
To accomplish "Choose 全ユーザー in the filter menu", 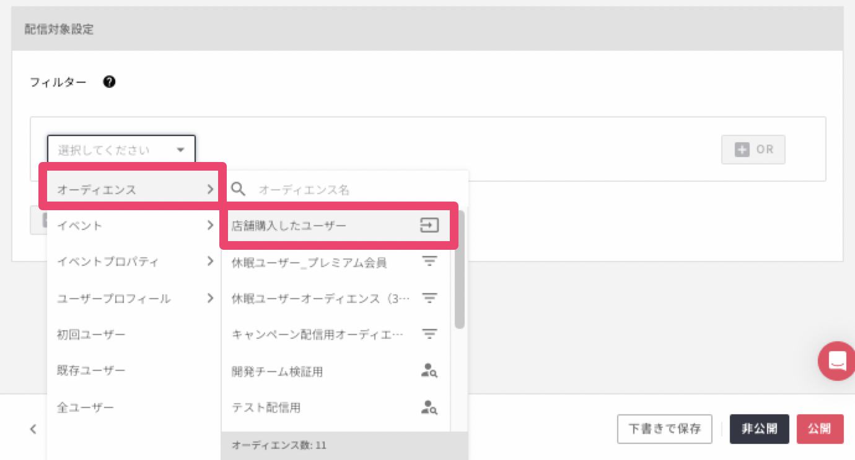I will point(134,407).
